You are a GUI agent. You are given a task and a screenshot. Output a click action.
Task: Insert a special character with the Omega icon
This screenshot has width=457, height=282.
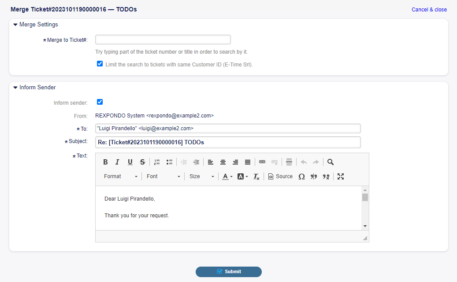point(301,176)
